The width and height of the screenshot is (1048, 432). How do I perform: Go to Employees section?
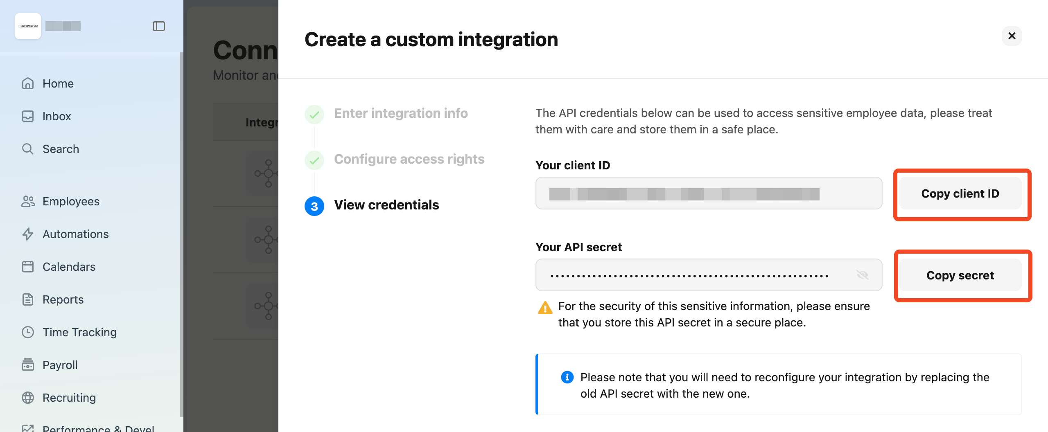71,201
